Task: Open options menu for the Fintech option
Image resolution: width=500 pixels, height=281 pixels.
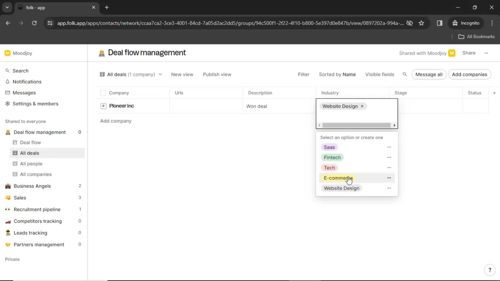Action: pos(389,157)
